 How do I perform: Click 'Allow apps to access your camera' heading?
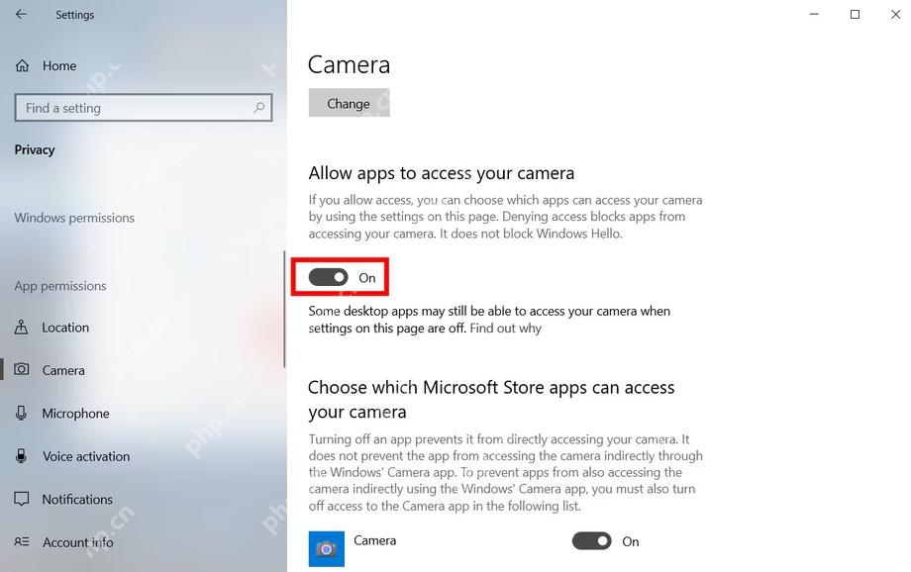pos(442,173)
